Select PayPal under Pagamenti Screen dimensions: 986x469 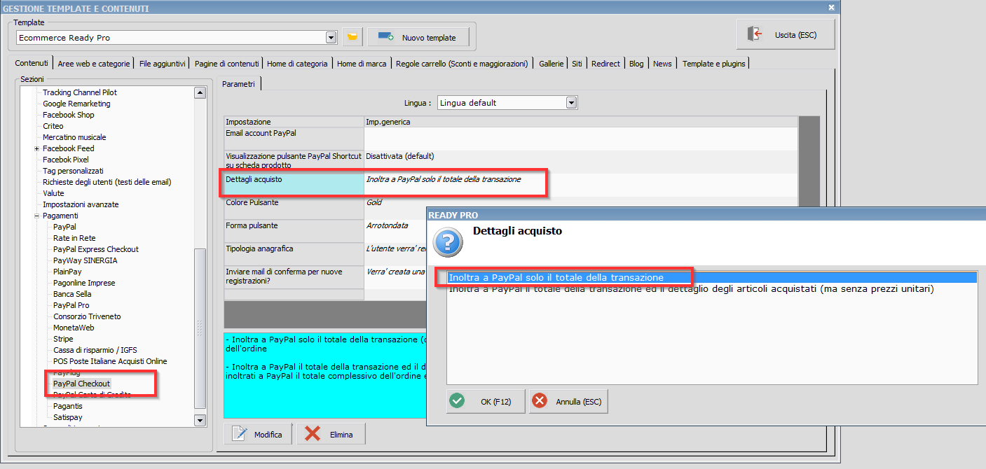pos(64,227)
